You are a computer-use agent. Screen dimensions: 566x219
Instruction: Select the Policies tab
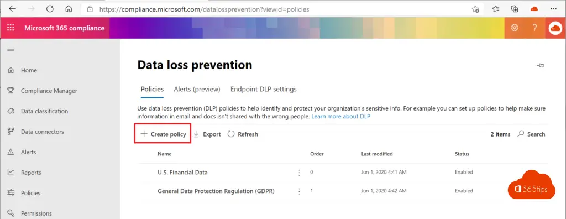point(152,89)
